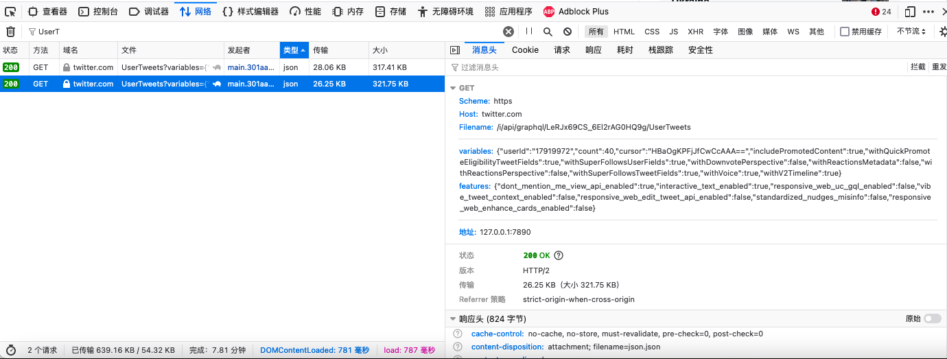The image size is (947, 359).
Task: Click the main.301aa initiator link in first row
Action: pos(250,67)
